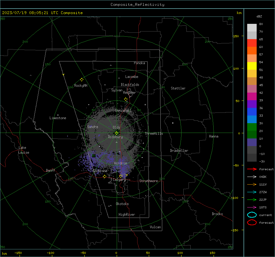Select the Didsbury city label
This screenshot has width=275, height=257.
pos(115,137)
